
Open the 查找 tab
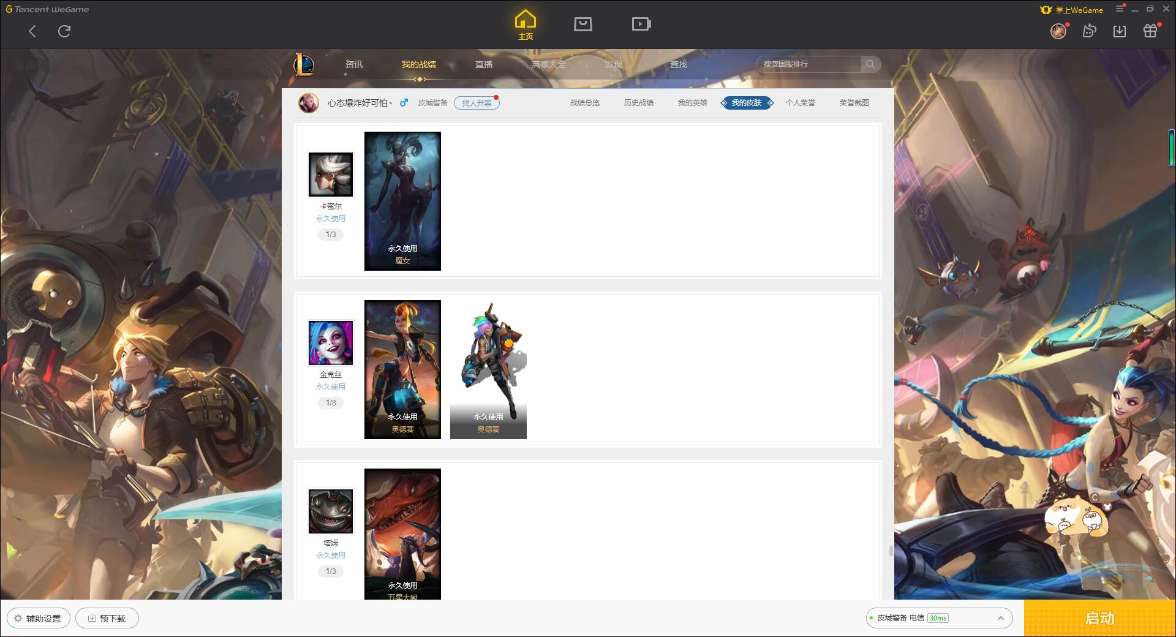click(x=679, y=64)
